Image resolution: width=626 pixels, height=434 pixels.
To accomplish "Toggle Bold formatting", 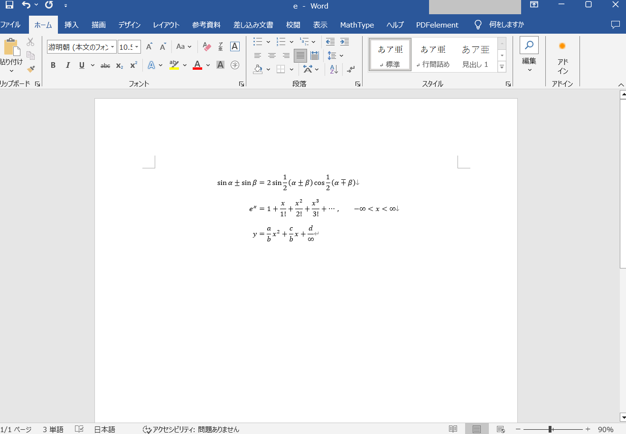I will pyautogui.click(x=53, y=65).
